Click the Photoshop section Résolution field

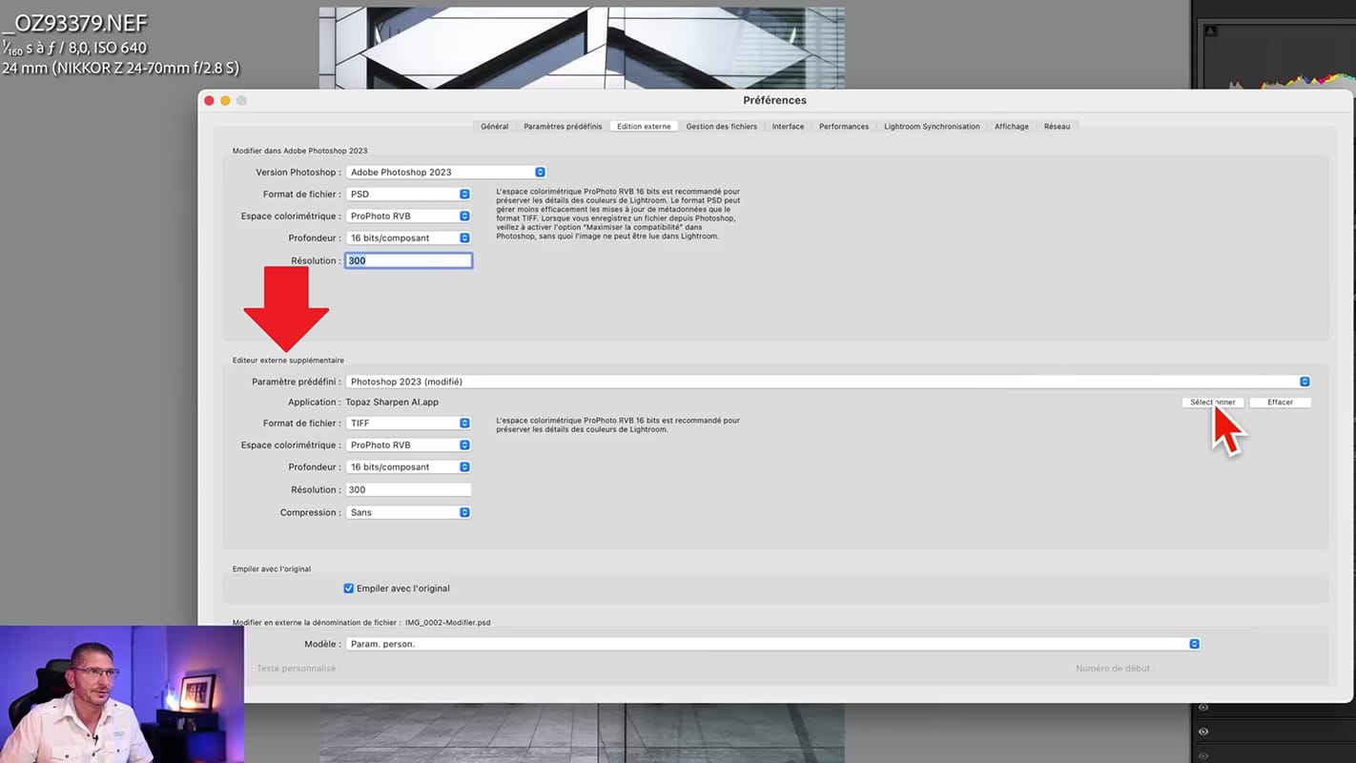click(408, 260)
